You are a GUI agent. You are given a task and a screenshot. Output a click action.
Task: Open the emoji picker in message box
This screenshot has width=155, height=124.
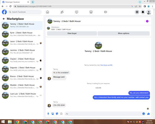[144, 114]
